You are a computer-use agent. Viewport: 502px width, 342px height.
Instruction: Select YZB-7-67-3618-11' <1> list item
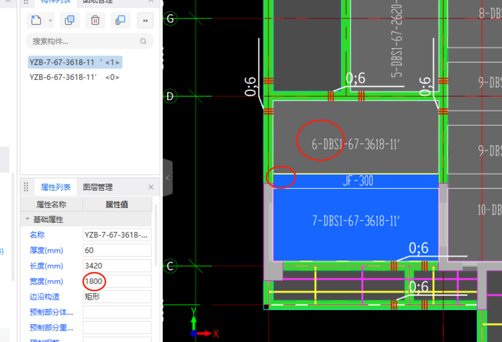click(x=75, y=62)
